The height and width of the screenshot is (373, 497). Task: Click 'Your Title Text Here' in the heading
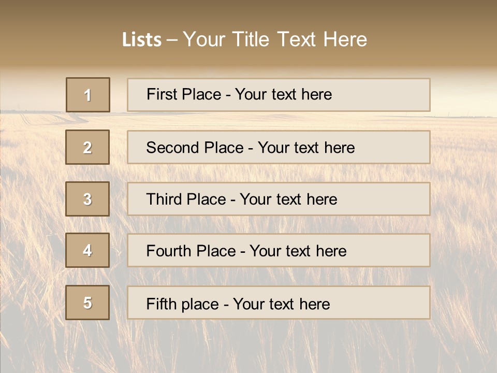coord(275,39)
